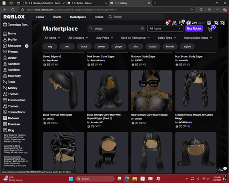Open the Create nav menu
The height and width of the screenshot is (183, 229).
click(99, 17)
